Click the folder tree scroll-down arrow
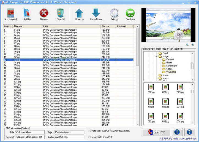 click(x=192, y=79)
